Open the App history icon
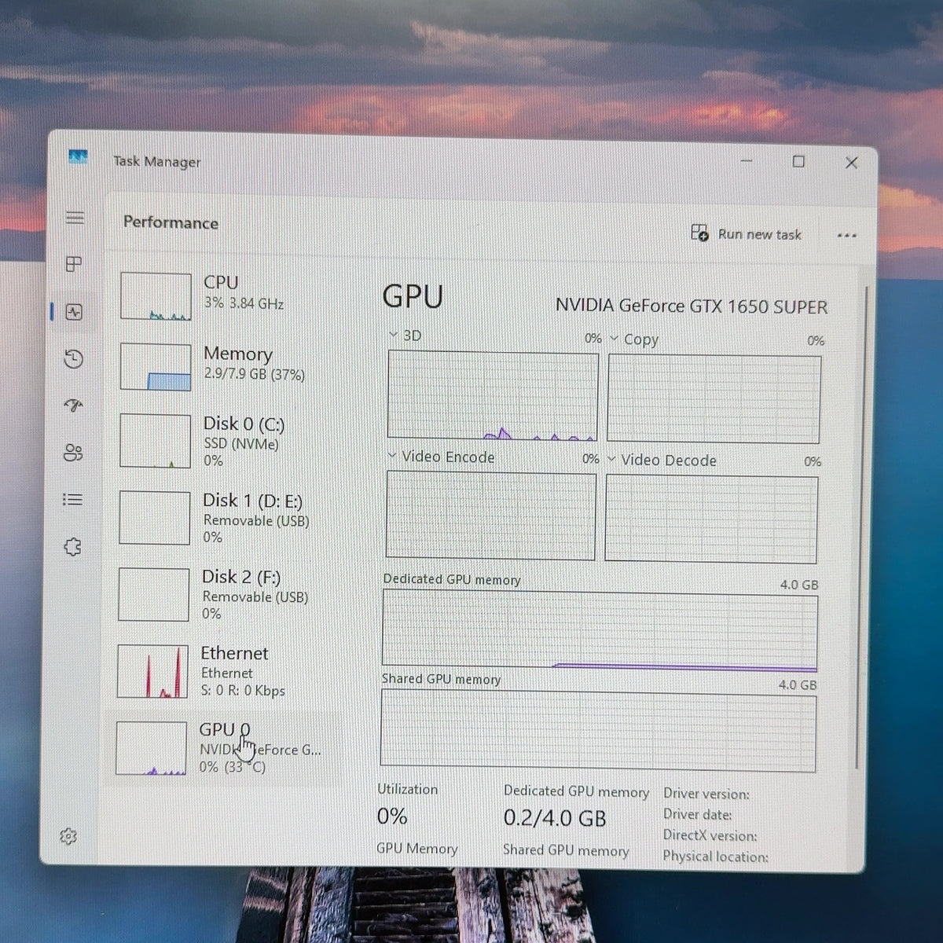The height and width of the screenshot is (943, 943). click(x=73, y=359)
